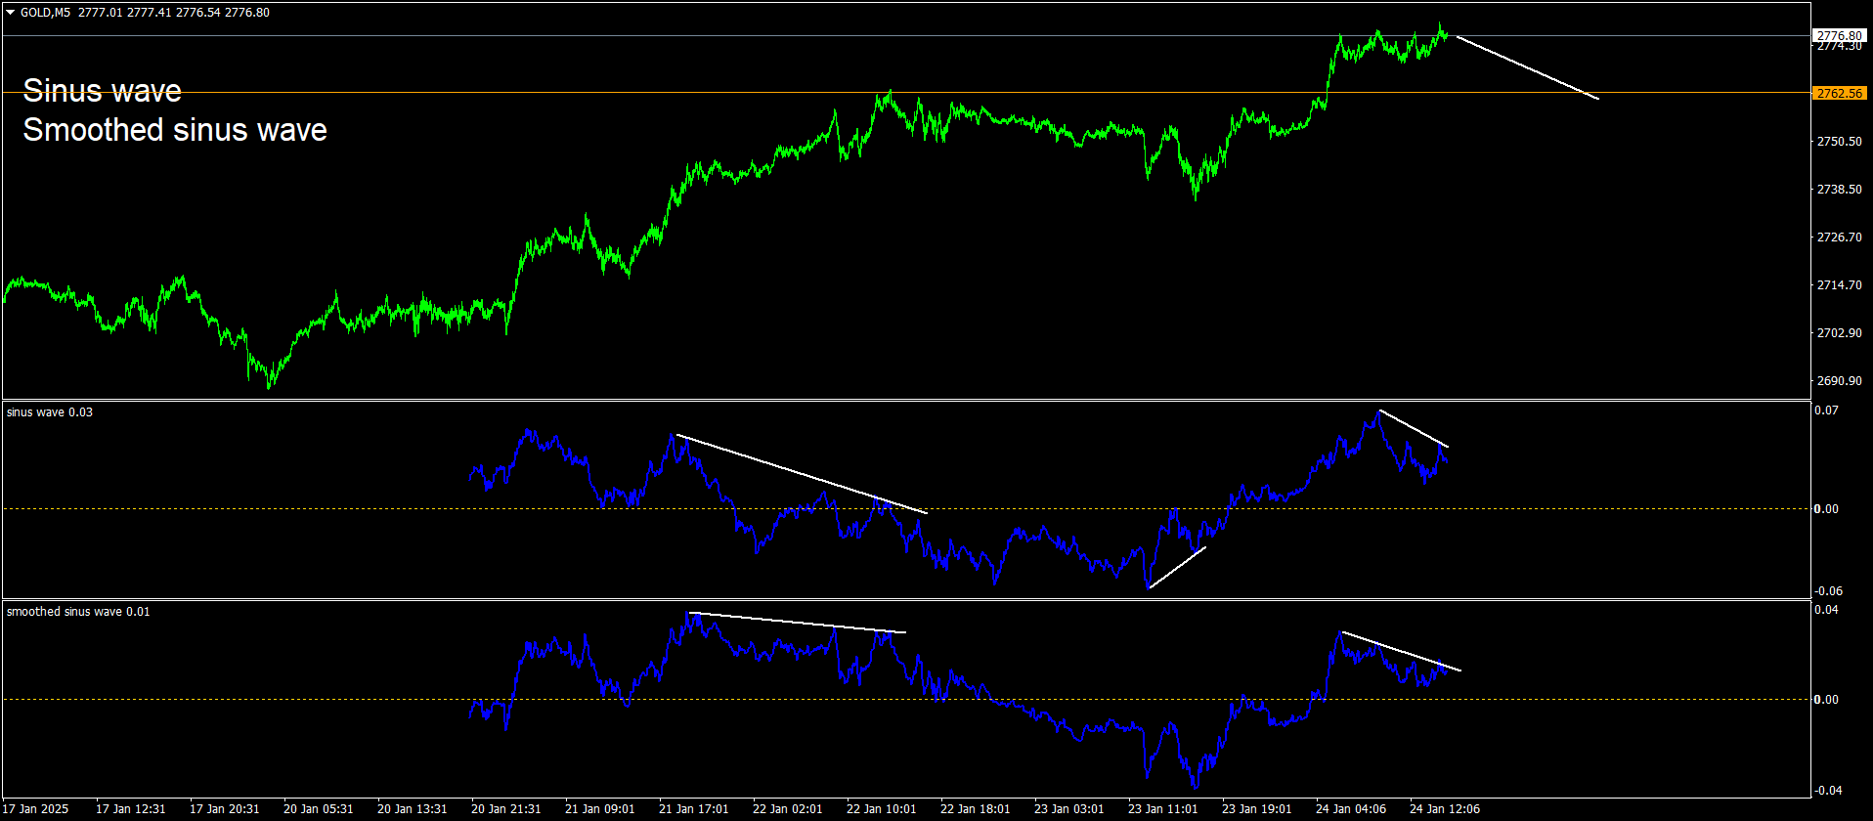Screen dimensions: 1873x821
Task: Click the current price tag 2776.80 on price scale
Action: coord(1839,36)
